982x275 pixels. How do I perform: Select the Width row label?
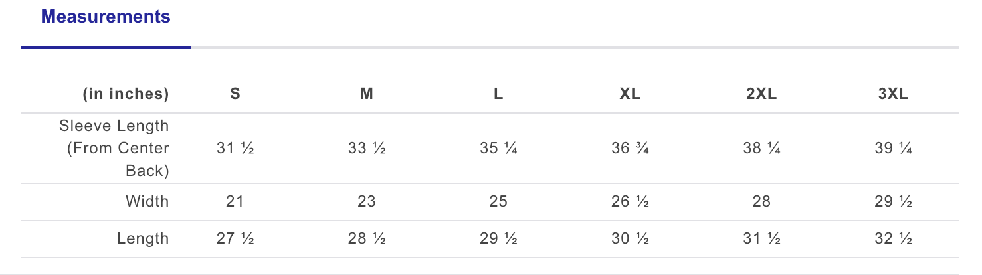[147, 201]
